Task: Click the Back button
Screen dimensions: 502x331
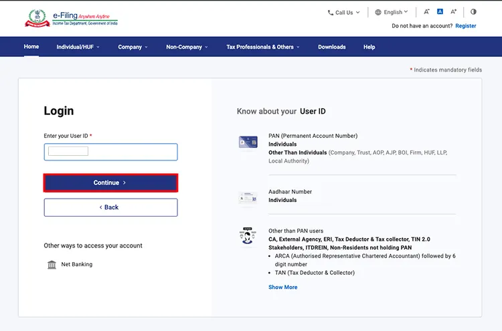Action: [110, 207]
